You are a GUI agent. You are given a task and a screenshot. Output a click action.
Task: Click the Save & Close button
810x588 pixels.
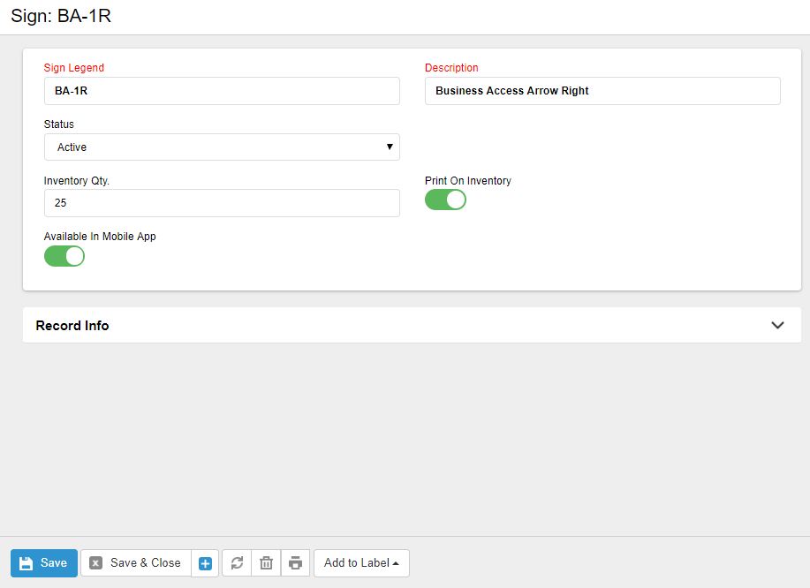pyautogui.click(x=136, y=562)
